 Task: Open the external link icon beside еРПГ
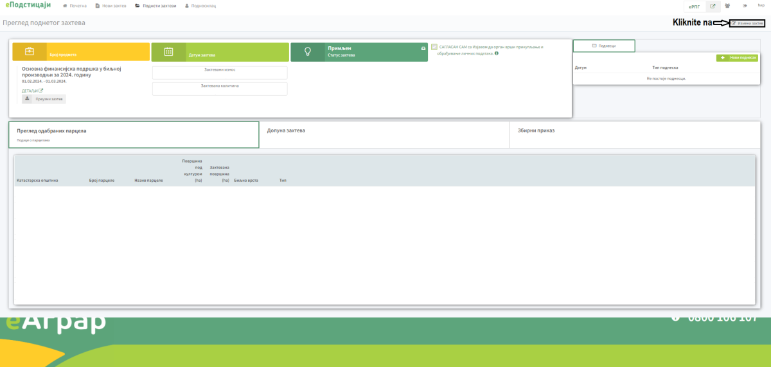pos(713,6)
